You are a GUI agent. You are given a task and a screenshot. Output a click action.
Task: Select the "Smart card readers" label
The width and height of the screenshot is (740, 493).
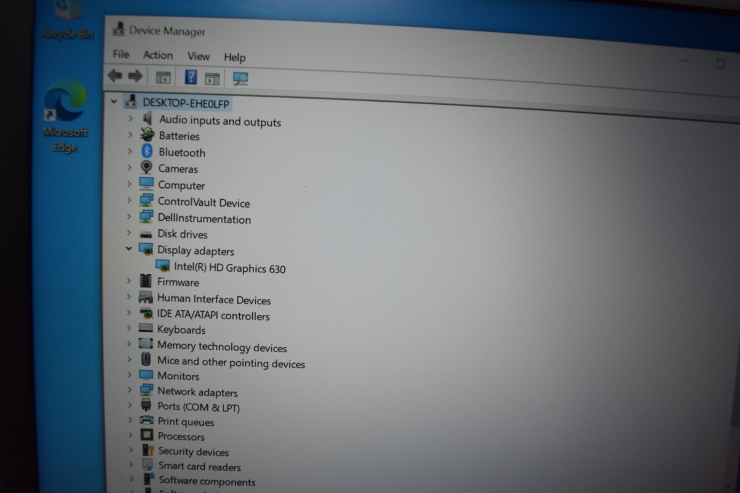coord(200,467)
